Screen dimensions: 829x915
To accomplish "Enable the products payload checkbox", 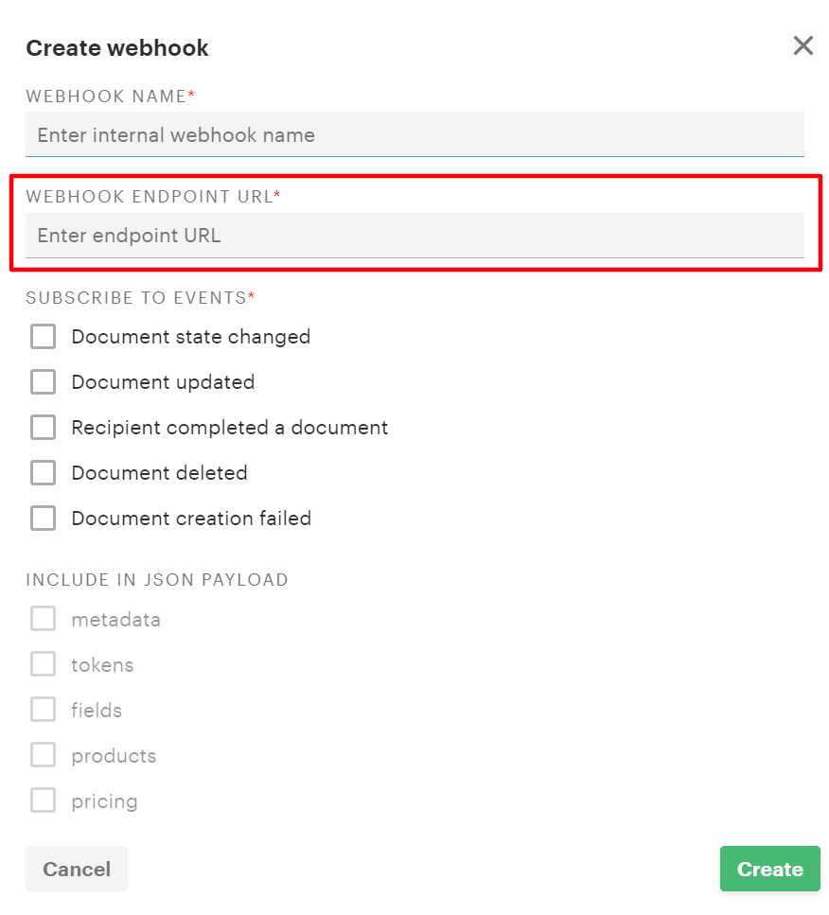I will [x=44, y=755].
